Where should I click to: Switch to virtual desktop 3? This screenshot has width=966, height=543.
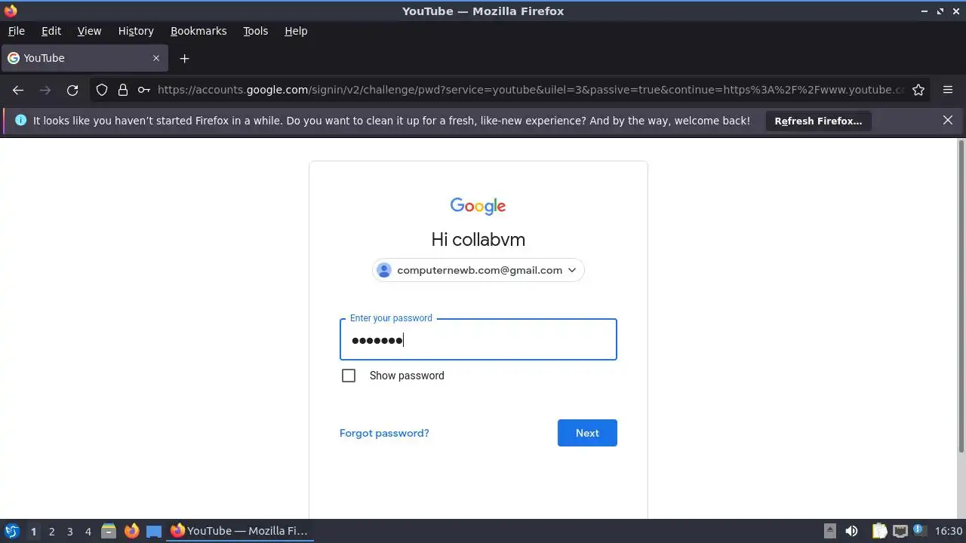click(69, 531)
